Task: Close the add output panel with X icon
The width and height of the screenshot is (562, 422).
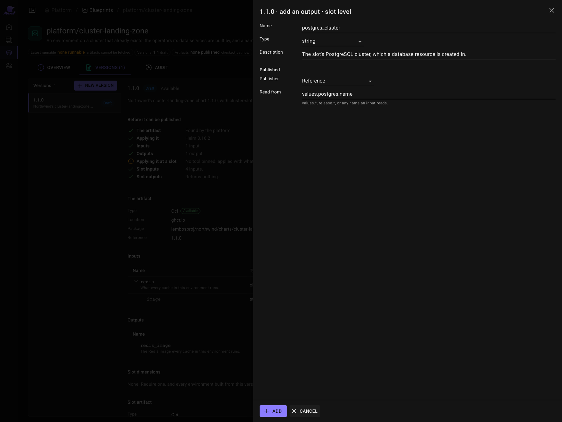Action: [551, 10]
